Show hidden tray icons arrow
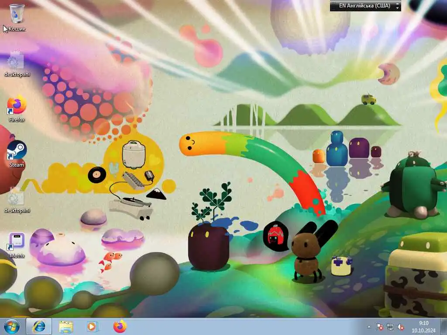The height and width of the screenshot is (335, 447). (x=369, y=327)
